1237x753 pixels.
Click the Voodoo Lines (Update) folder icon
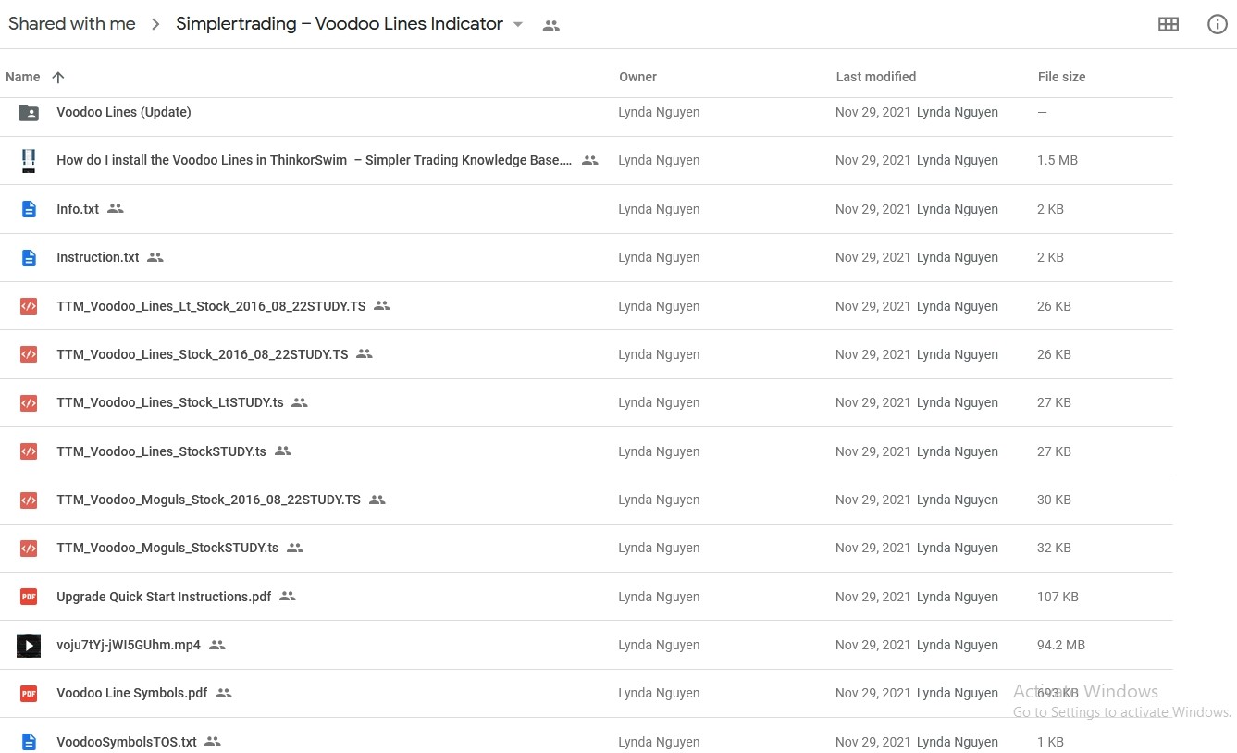point(29,112)
